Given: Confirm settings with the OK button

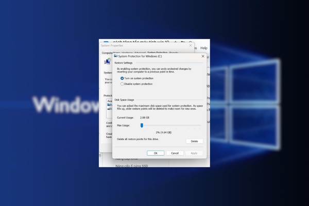Looking at the screenshot, I should (156, 153).
